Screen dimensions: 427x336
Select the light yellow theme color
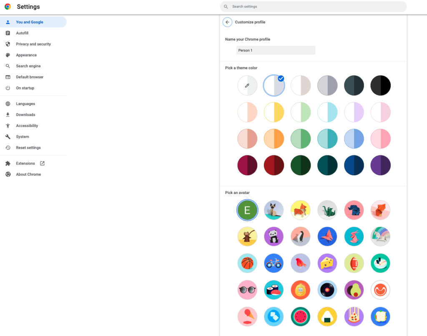[x=274, y=112]
